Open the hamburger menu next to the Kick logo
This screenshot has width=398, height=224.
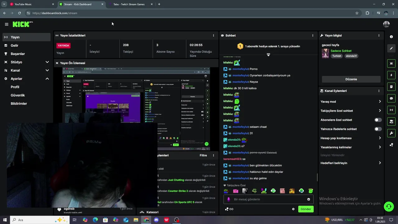click(7, 24)
